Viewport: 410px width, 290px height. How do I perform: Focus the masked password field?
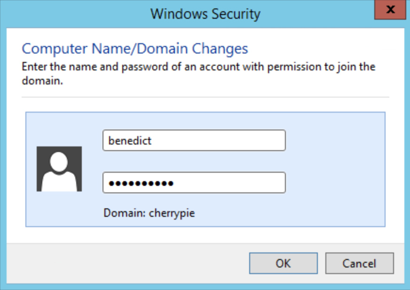click(x=194, y=183)
